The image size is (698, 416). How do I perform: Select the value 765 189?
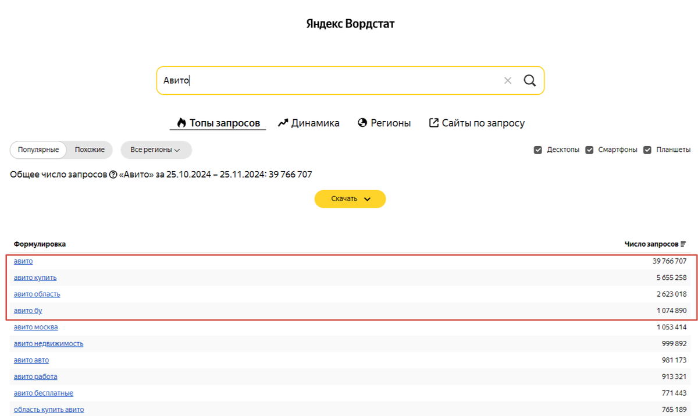pos(675,410)
